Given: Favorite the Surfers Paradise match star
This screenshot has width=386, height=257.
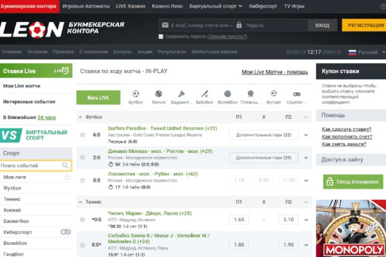Looking at the screenshot, I should coord(82,135).
